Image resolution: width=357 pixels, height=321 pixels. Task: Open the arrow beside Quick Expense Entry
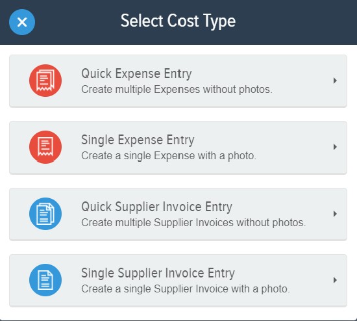(x=335, y=81)
